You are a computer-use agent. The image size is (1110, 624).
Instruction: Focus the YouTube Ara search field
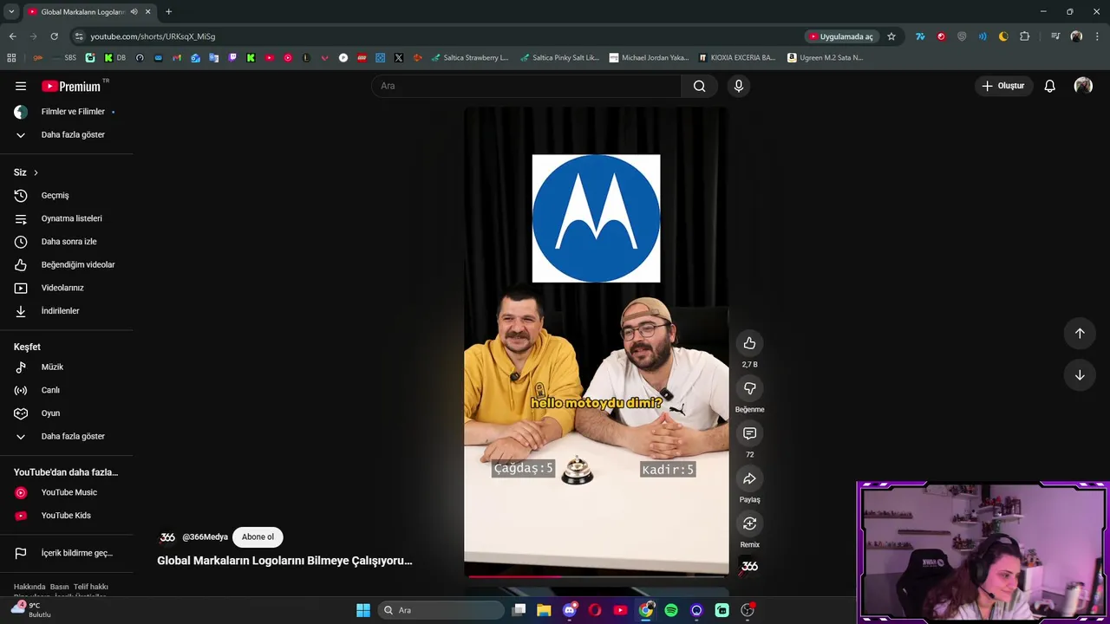click(526, 86)
